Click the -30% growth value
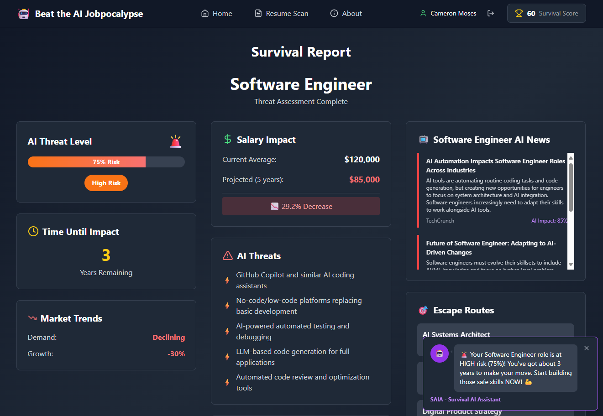 pyautogui.click(x=176, y=354)
